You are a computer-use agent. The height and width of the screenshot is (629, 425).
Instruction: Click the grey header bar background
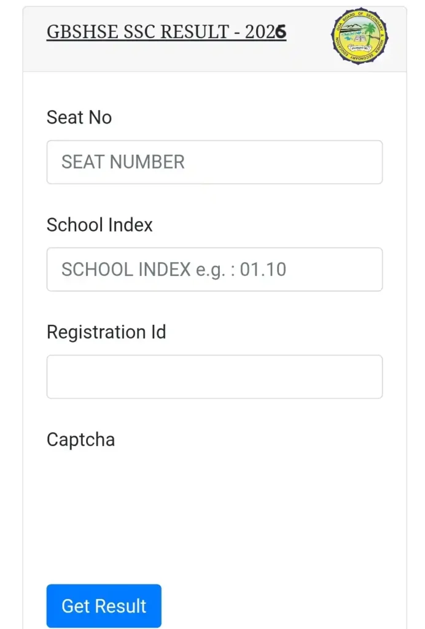point(307,55)
